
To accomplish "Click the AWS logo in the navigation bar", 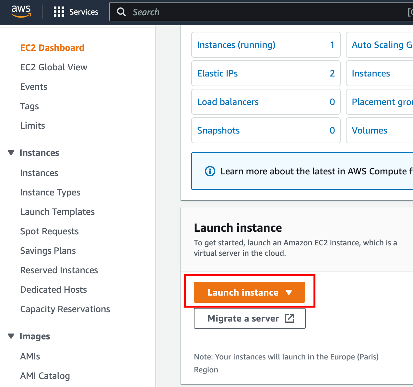I will coord(21,12).
